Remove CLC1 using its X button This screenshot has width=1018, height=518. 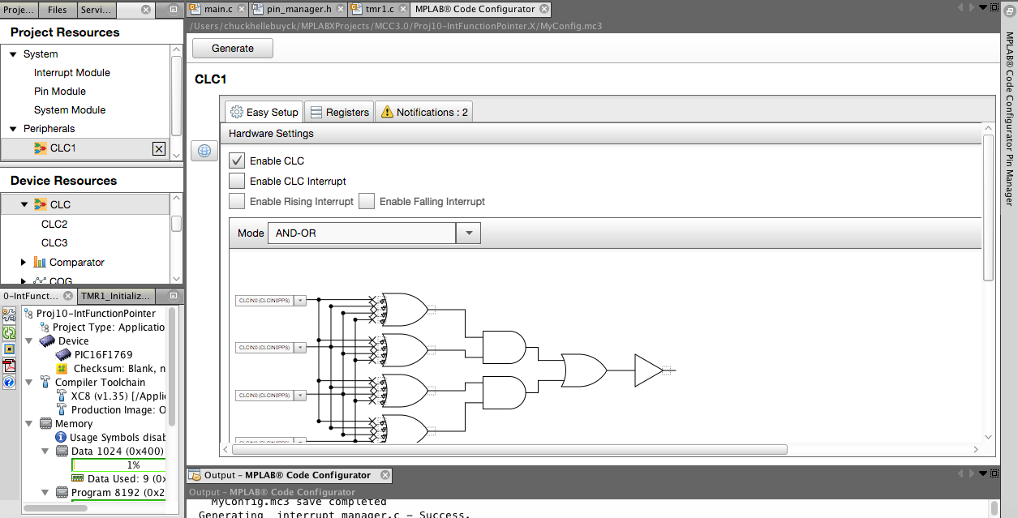click(159, 149)
